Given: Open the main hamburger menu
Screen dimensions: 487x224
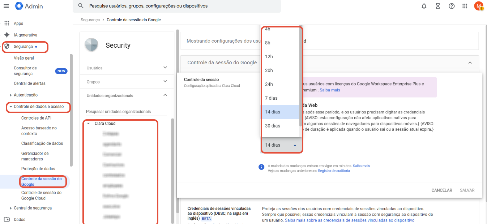Looking at the screenshot, I should point(6,6).
